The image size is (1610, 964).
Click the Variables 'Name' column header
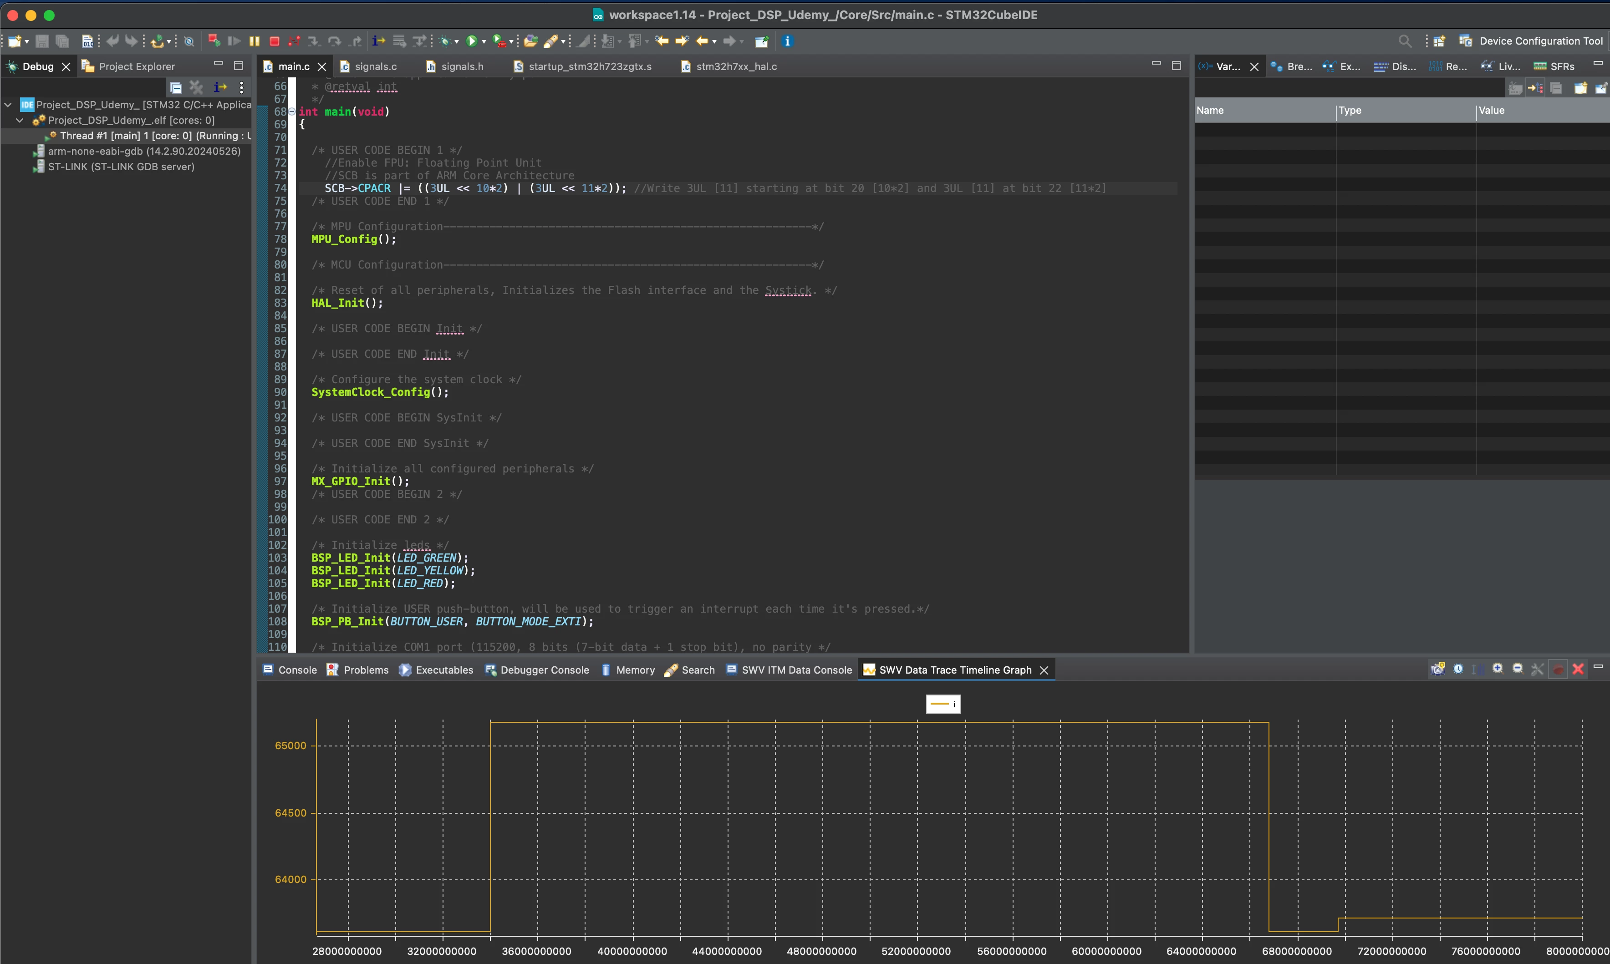click(1265, 111)
